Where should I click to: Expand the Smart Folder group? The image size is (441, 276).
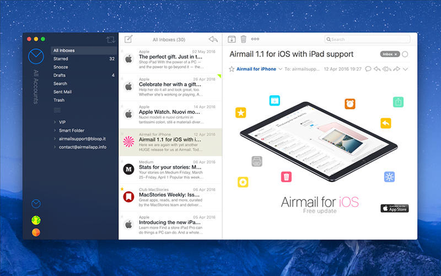(x=55, y=130)
